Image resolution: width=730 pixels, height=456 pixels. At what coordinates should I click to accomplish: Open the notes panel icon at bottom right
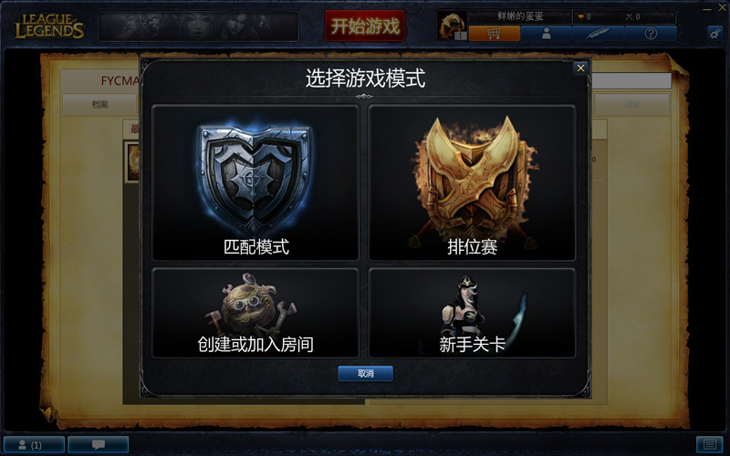tap(710, 445)
